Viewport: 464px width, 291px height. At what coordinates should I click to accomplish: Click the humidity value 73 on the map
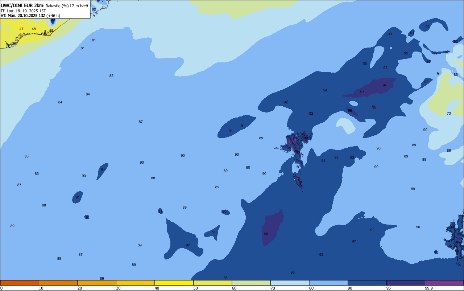point(449,114)
